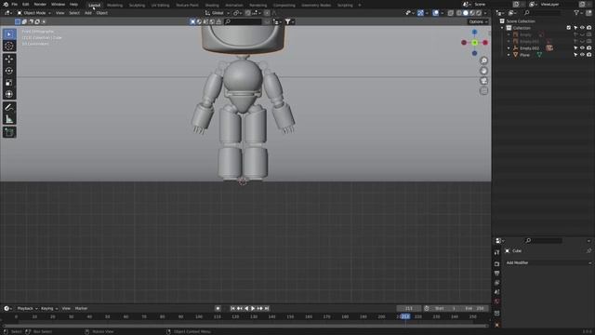Image resolution: width=595 pixels, height=335 pixels.
Task: Click the pan view hand icon
Action: point(483,71)
